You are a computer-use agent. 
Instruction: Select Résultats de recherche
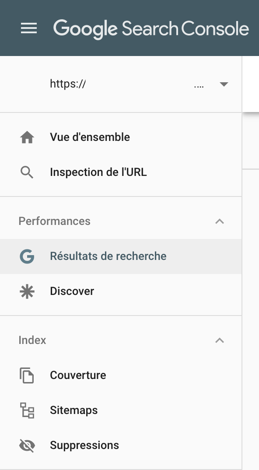coord(120,256)
